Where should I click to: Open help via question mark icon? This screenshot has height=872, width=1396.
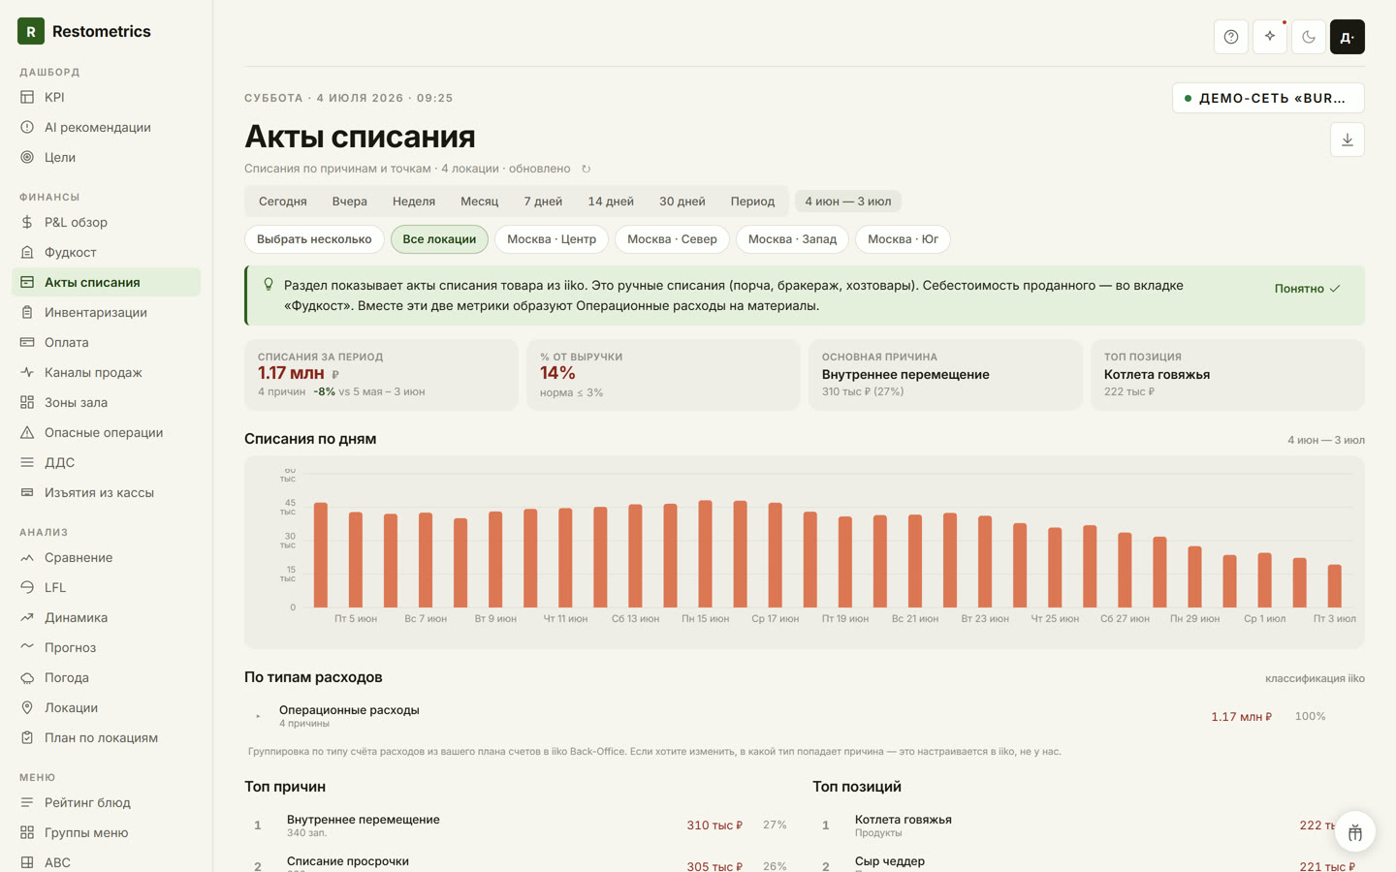point(1231,37)
